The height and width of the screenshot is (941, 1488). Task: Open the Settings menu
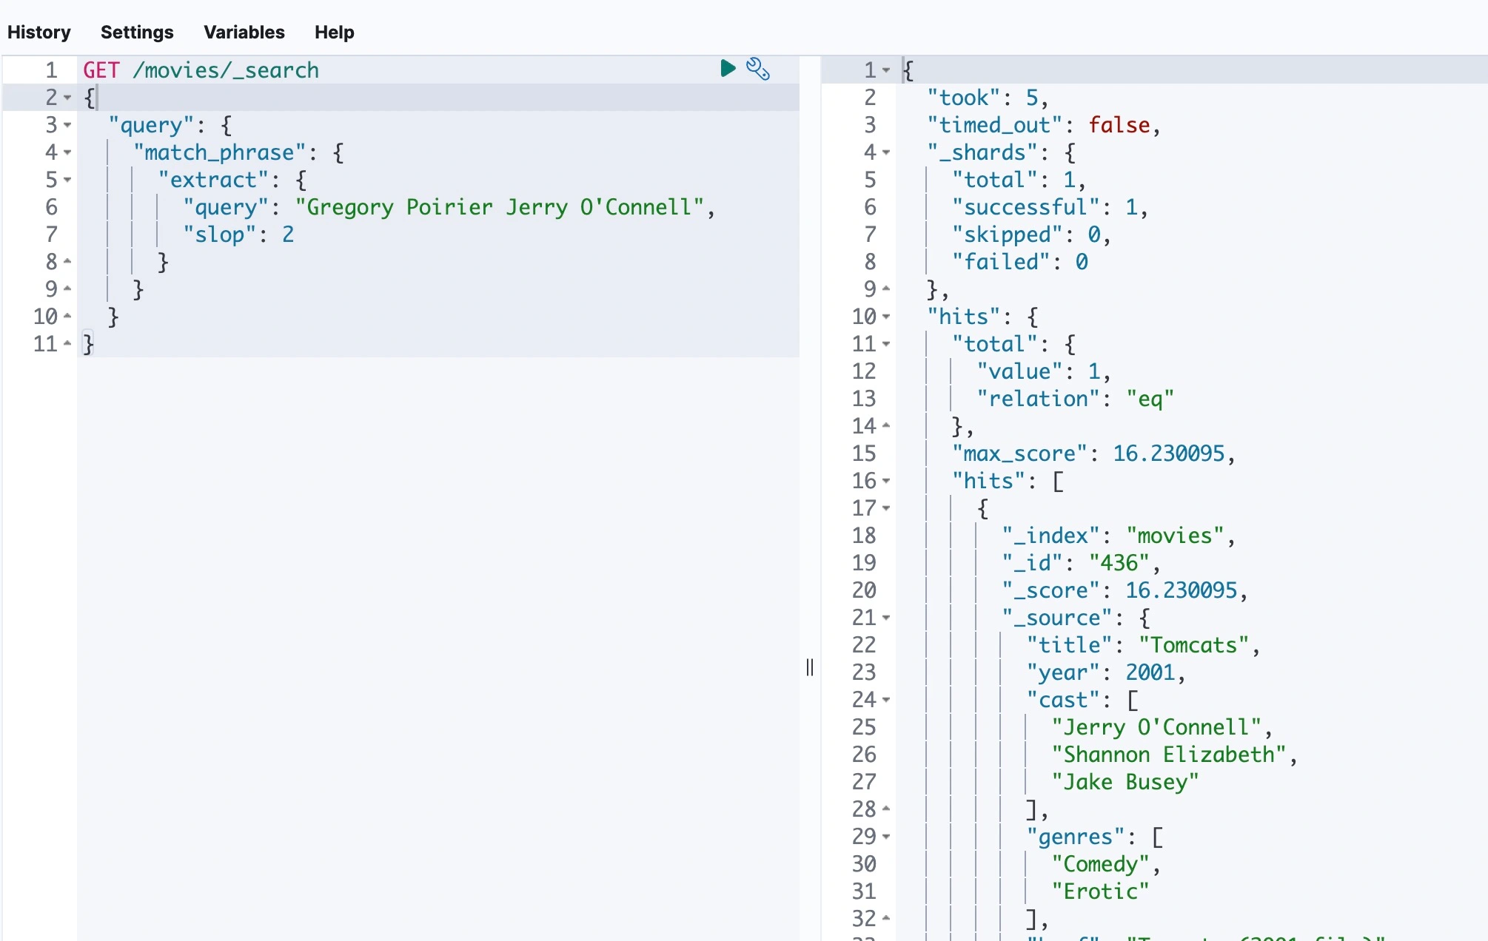137,33
